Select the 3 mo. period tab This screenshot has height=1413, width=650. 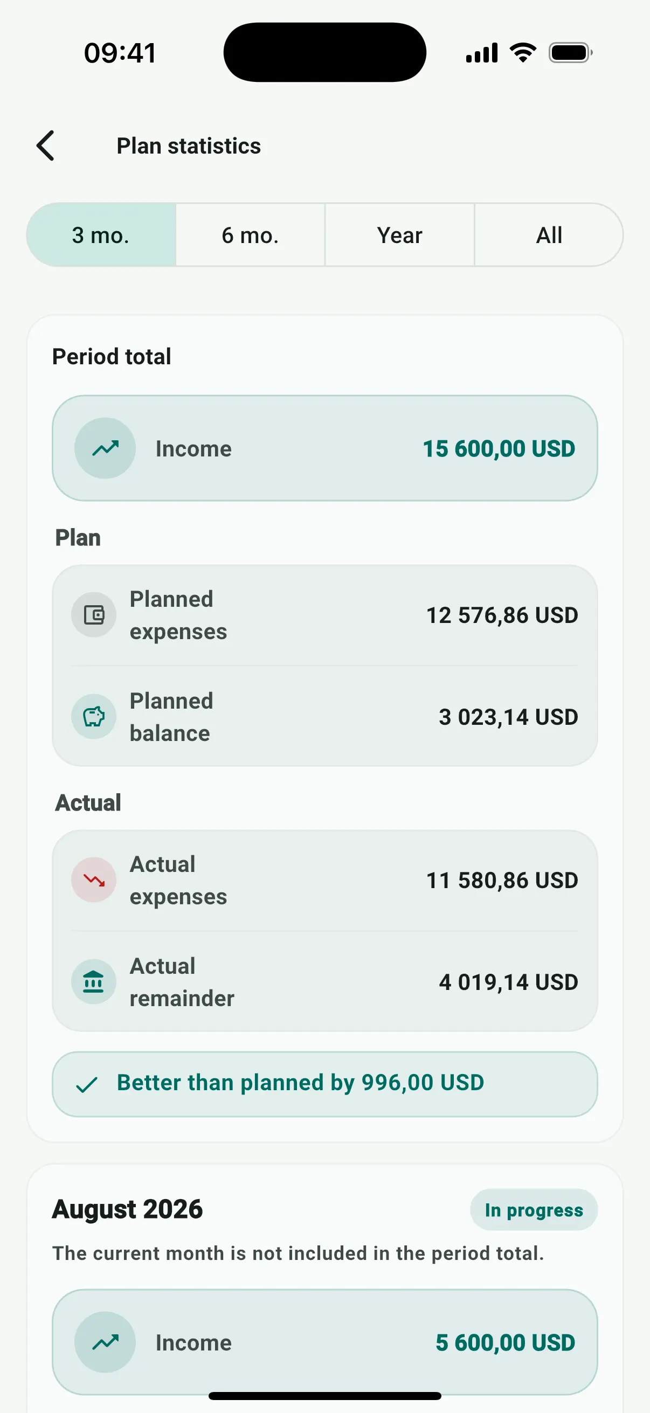[x=101, y=235]
